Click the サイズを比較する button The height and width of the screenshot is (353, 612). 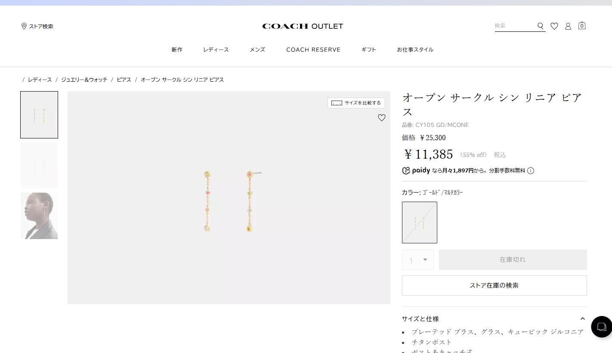point(356,103)
